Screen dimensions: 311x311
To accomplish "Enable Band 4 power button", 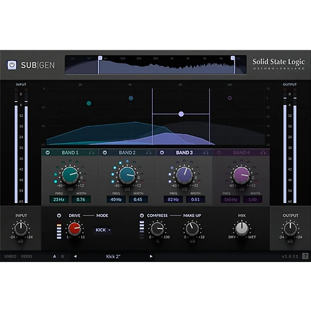I will click(x=219, y=152).
